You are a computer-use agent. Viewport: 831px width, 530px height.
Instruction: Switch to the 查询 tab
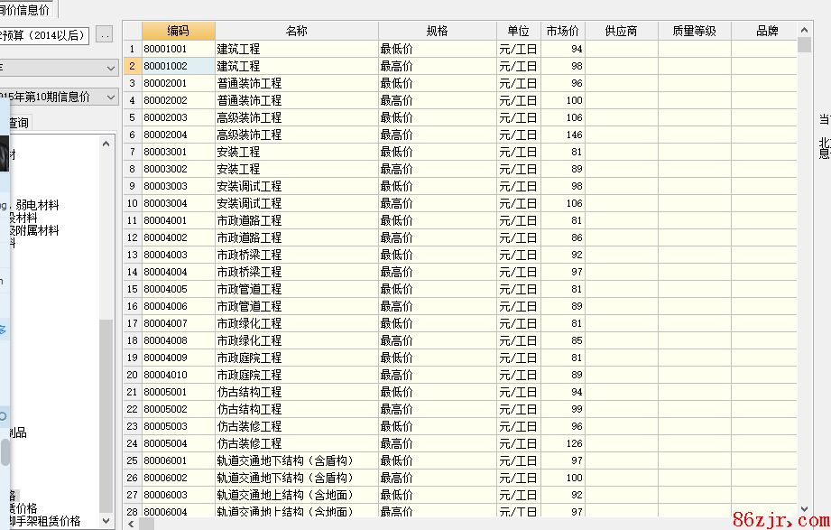click(x=18, y=123)
